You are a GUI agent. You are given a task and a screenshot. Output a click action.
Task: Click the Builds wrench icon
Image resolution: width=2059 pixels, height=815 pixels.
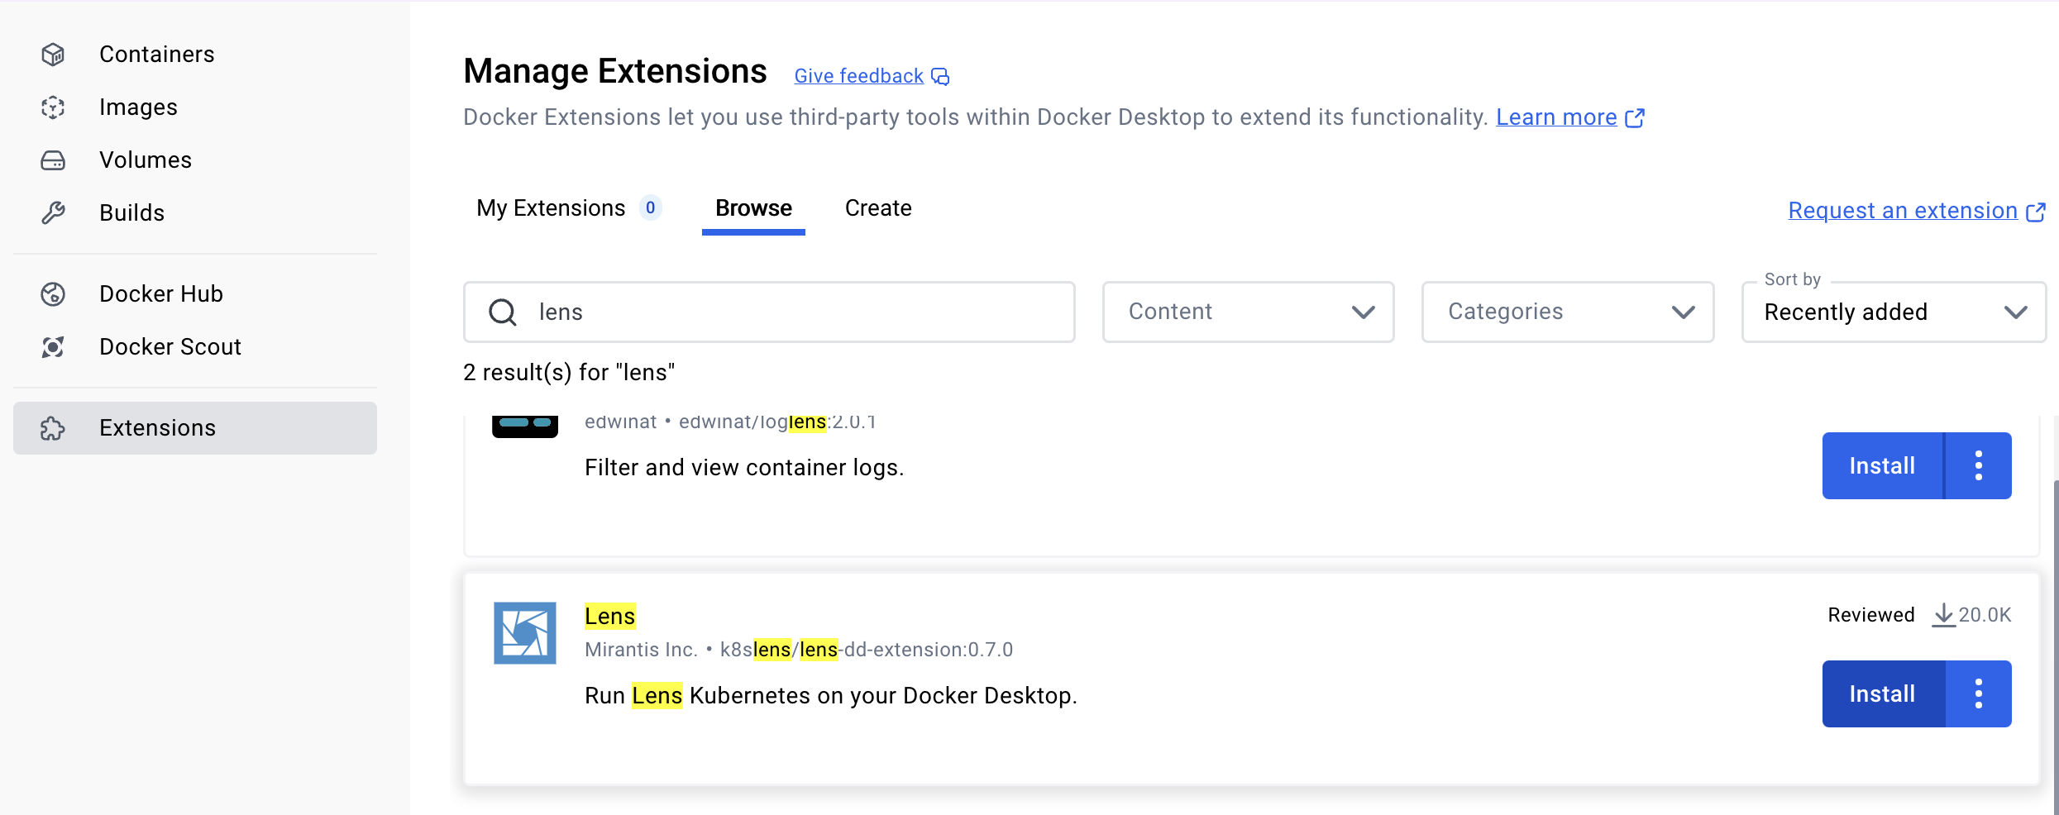(x=53, y=213)
